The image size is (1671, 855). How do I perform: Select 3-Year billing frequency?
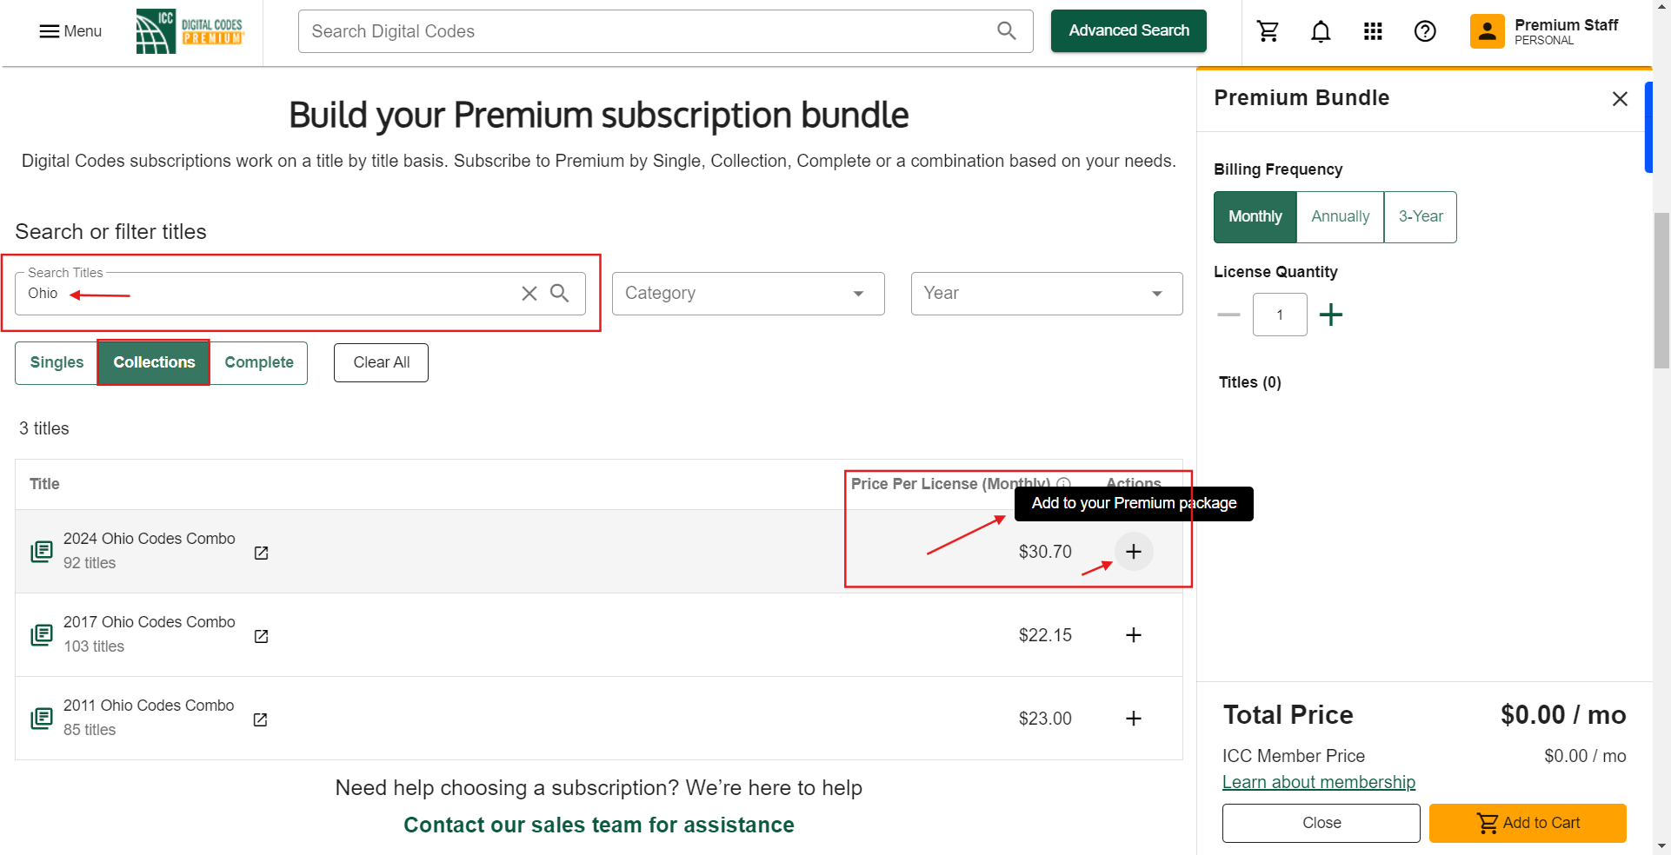tap(1421, 217)
